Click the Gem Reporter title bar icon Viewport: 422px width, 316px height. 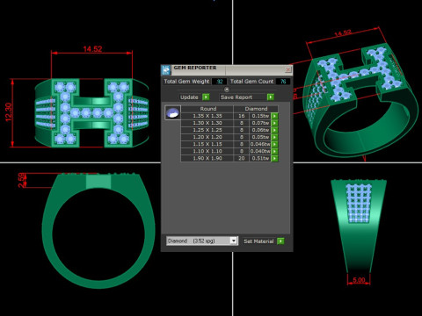click(166, 70)
